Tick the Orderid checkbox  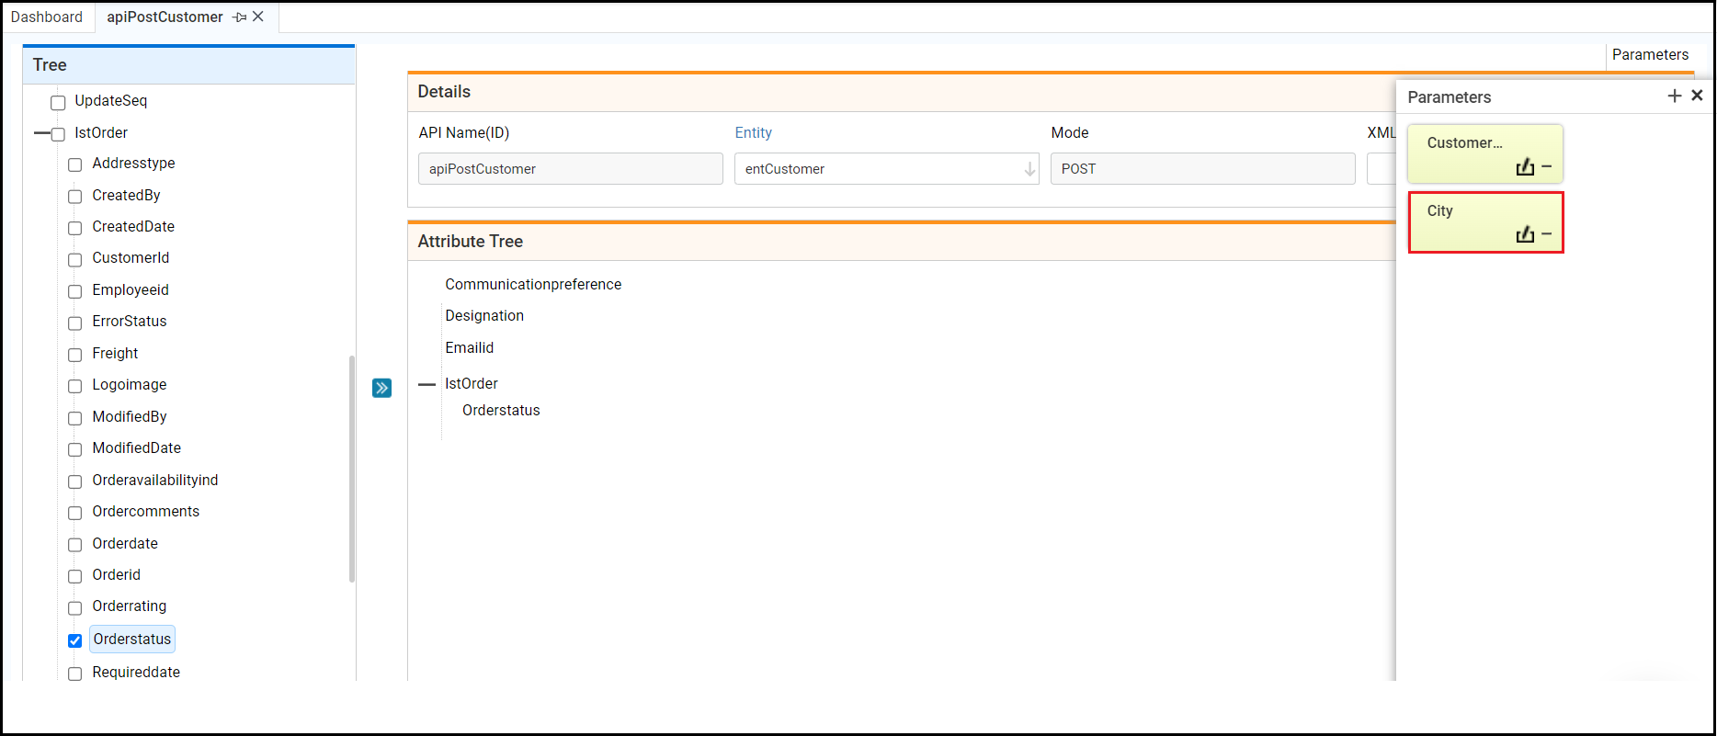[x=75, y=576]
